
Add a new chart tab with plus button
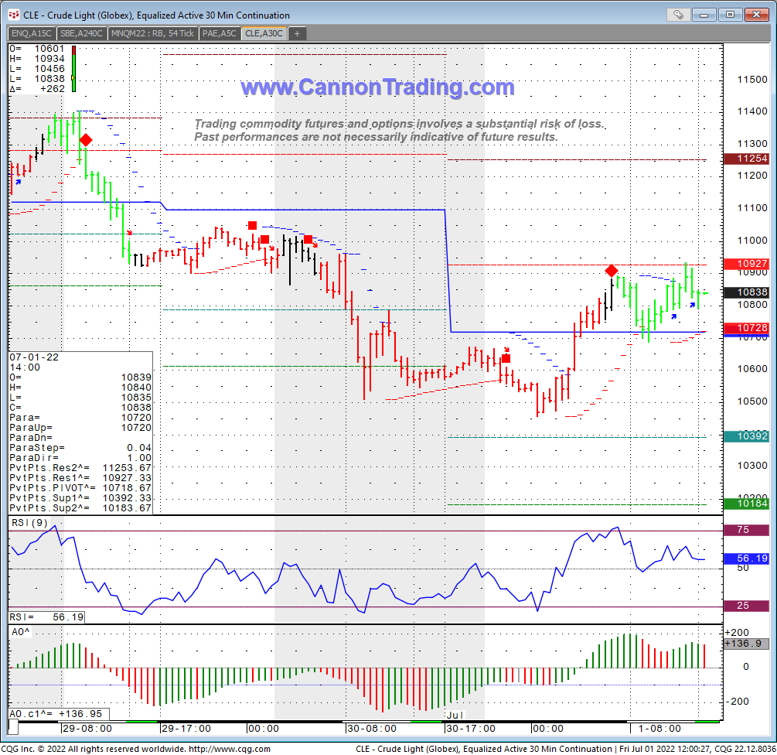[297, 33]
